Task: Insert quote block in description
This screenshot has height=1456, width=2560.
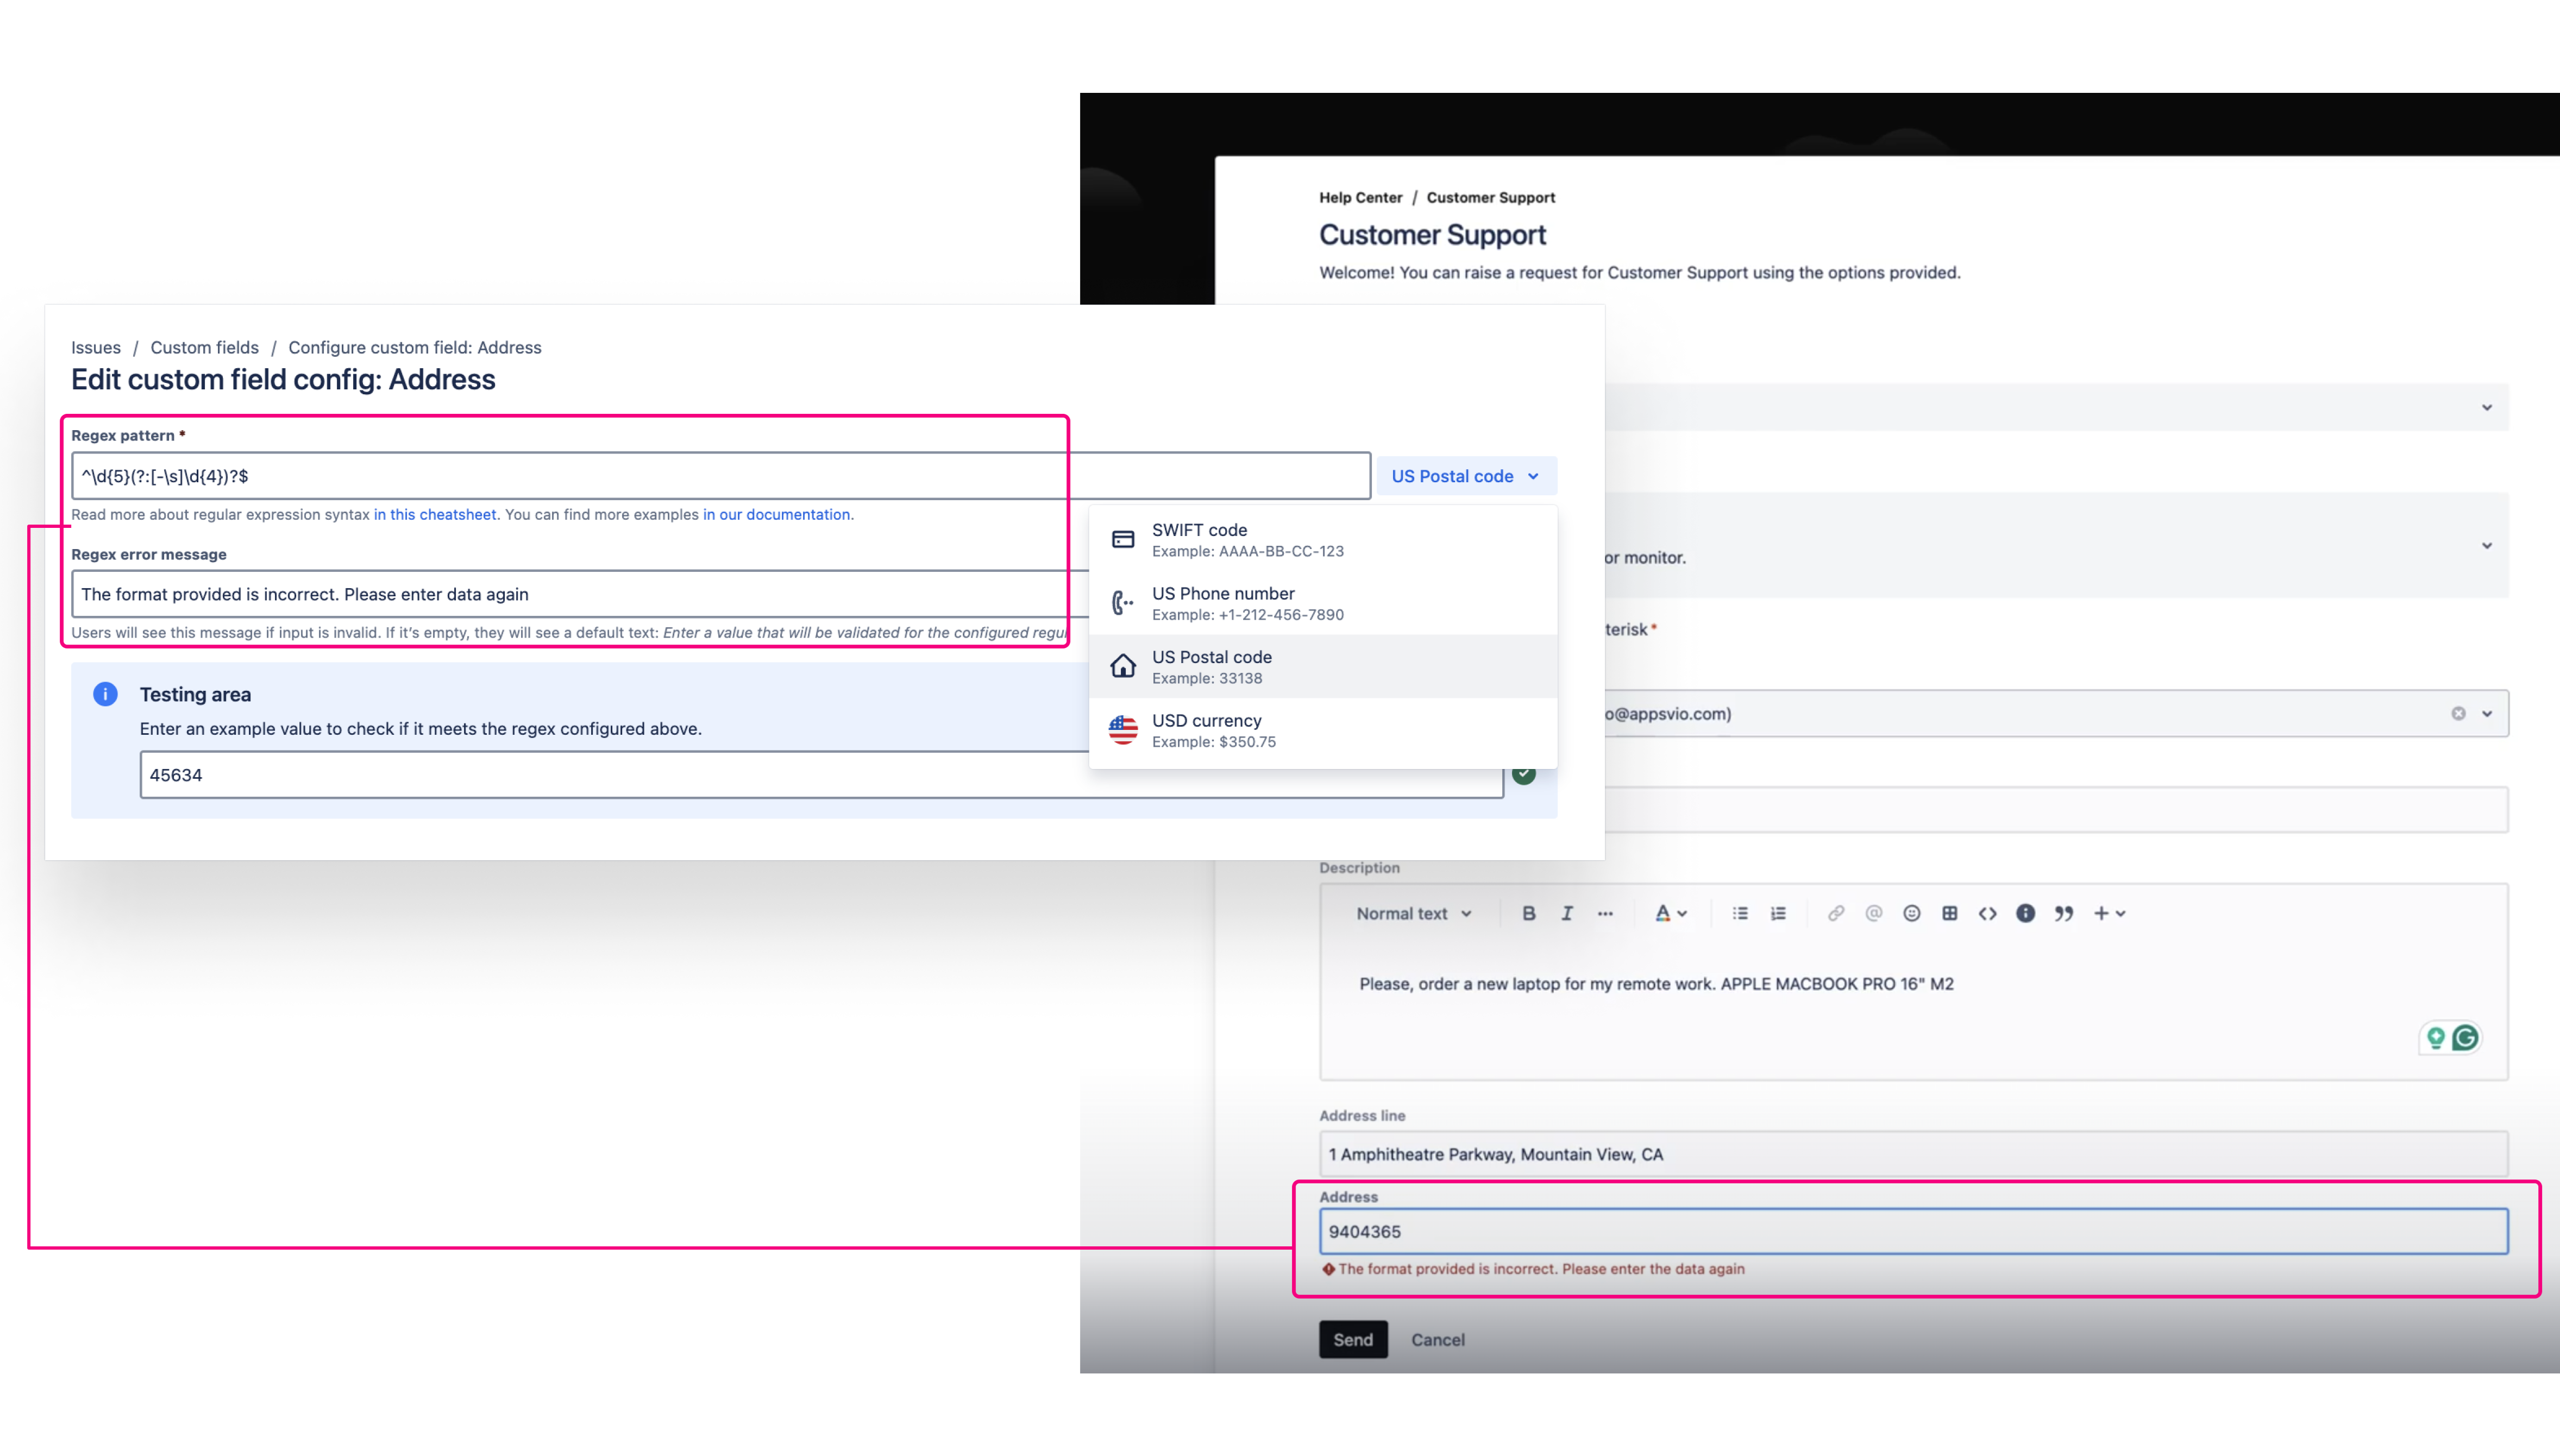Action: (x=2063, y=913)
